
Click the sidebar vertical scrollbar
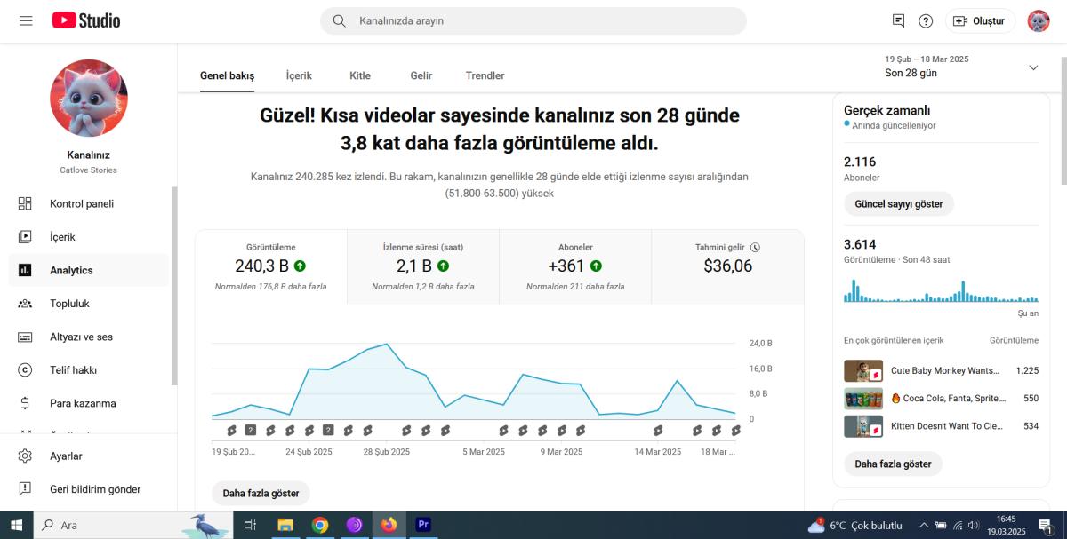point(174,284)
